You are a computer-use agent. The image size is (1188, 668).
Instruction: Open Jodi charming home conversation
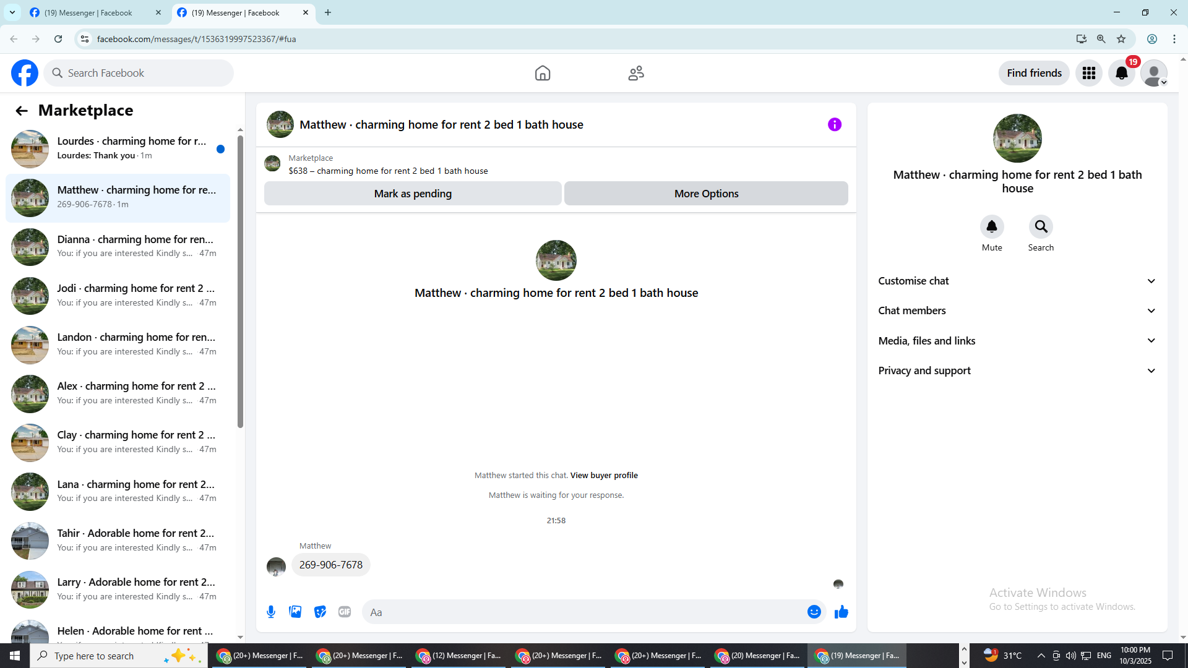coord(118,296)
